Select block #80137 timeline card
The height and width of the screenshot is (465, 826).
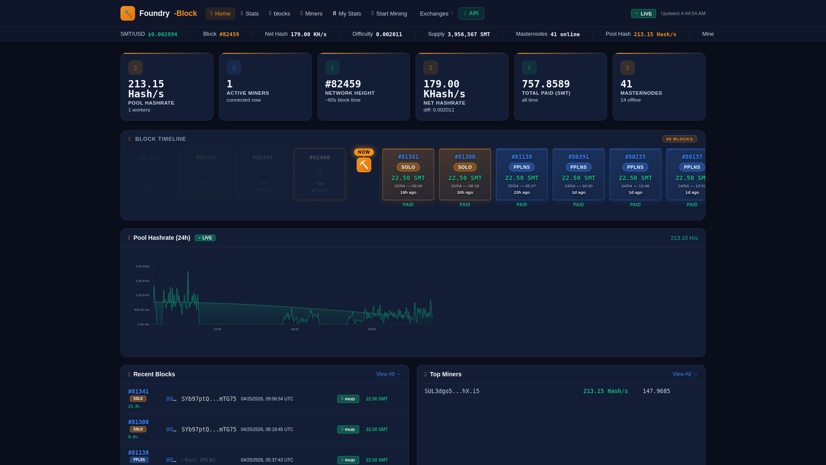686,174
